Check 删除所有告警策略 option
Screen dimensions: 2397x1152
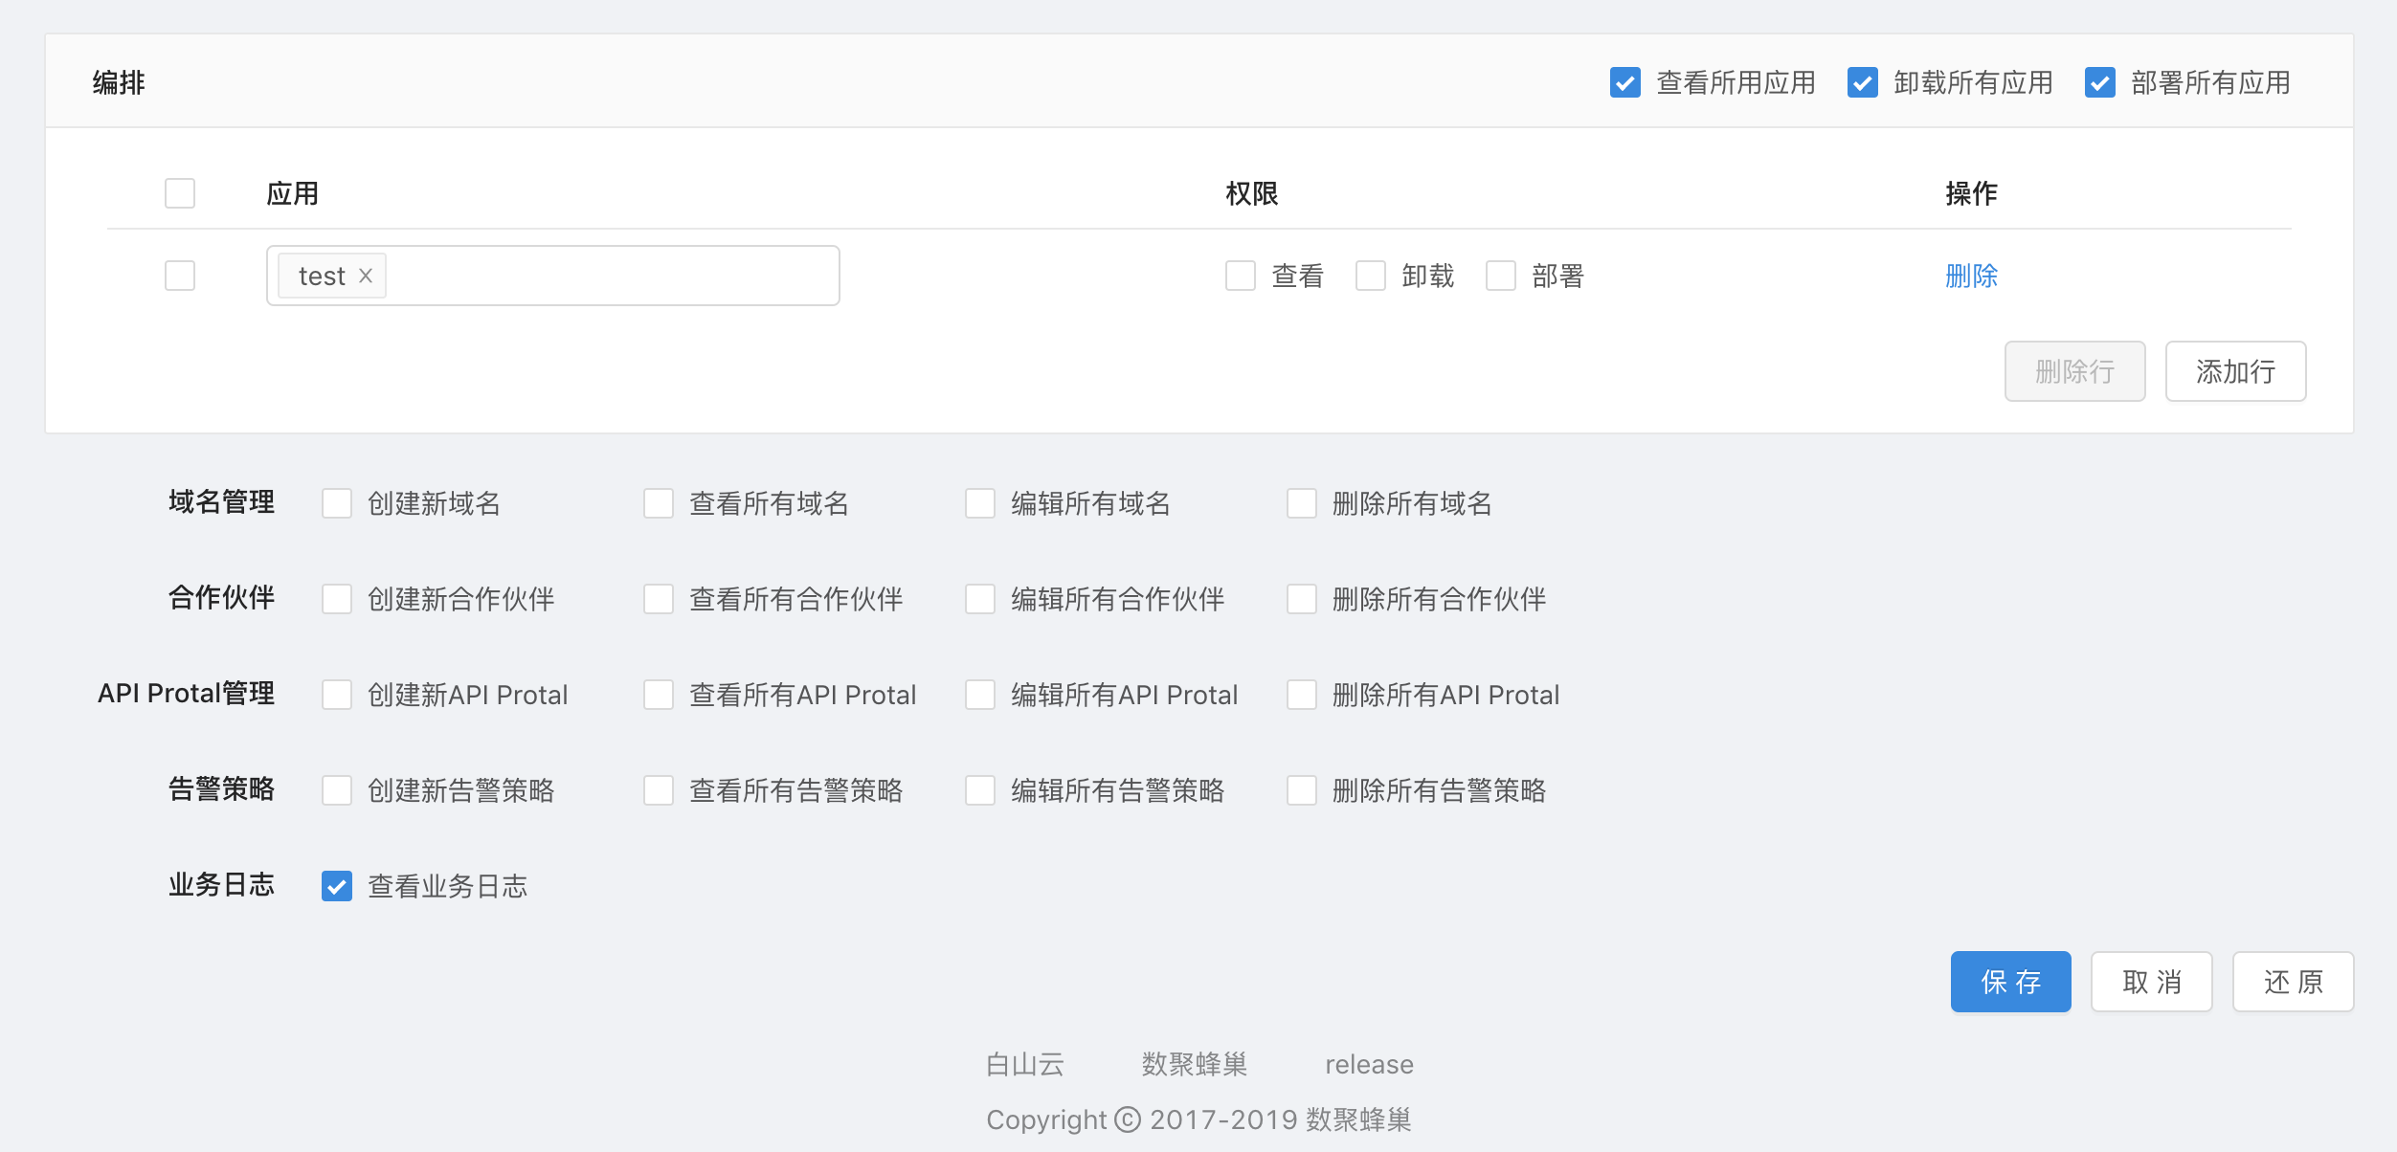[1302, 790]
